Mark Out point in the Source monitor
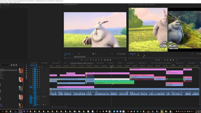Viewport: 201px width, 113px height. [87, 60]
